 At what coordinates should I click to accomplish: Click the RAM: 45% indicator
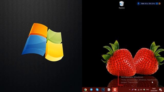(x=145, y=4)
